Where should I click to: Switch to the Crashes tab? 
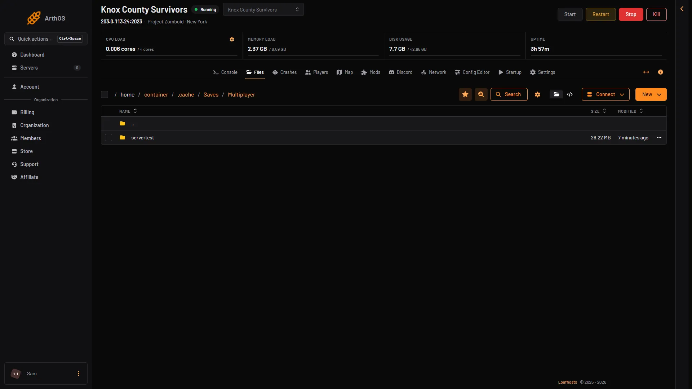click(x=284, y=72)
